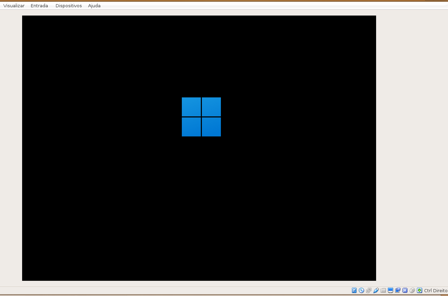Click the hard disk activity status icon

pos(354,290)
